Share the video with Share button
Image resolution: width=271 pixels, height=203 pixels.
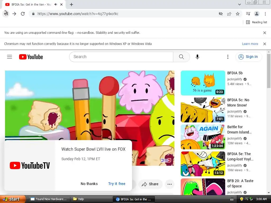(150, 184)
